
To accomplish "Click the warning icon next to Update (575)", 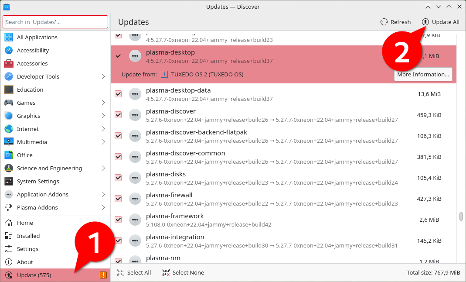I will pos(103,275).
